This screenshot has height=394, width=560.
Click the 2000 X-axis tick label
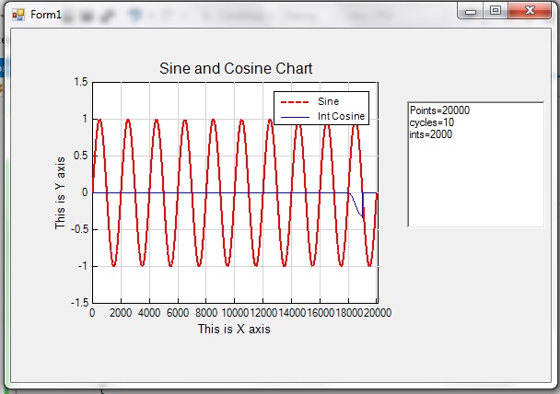121,313
